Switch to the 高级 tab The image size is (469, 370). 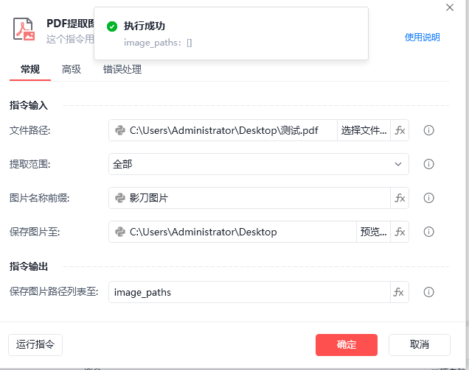72,69
